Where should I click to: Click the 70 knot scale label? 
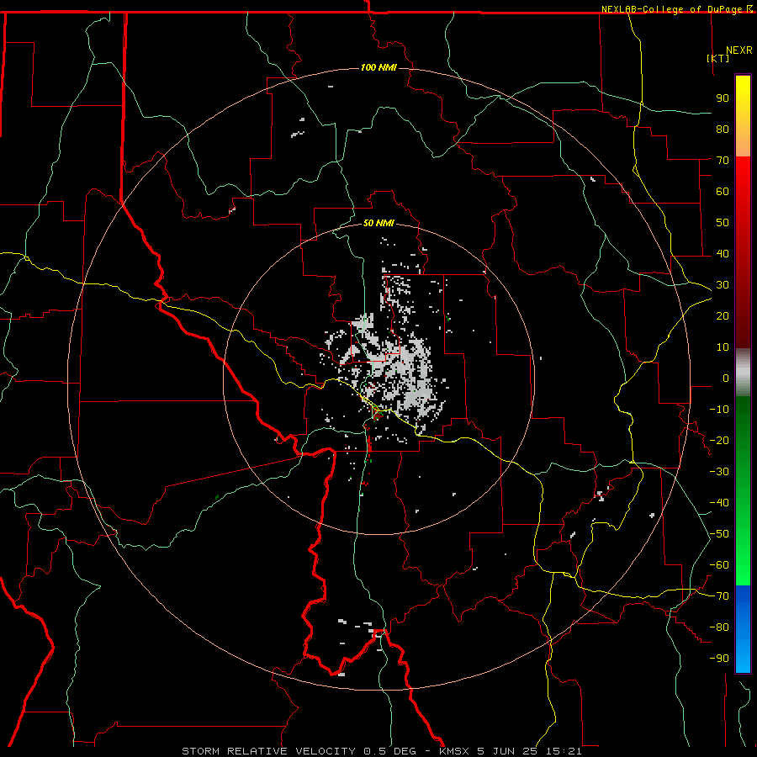pyautogui.click(x=723, y=161)
